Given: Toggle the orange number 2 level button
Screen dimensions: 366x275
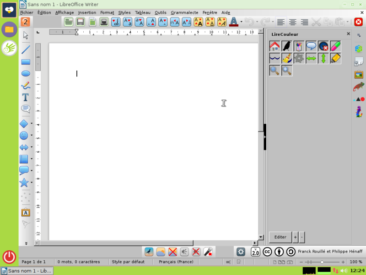Looking at the screenshot, I should tap(26, 22).
